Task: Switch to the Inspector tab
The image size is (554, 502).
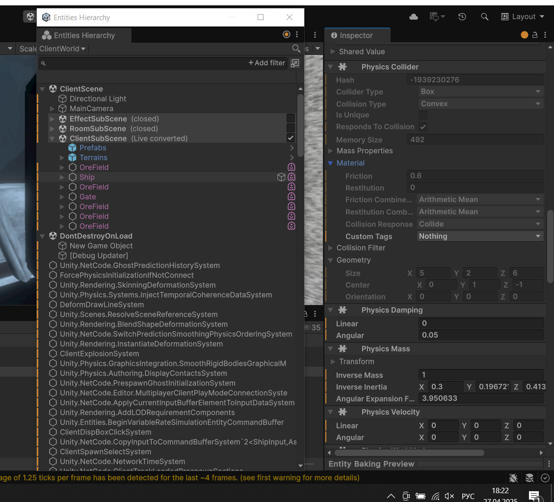Action: click(x=357, y=35)
